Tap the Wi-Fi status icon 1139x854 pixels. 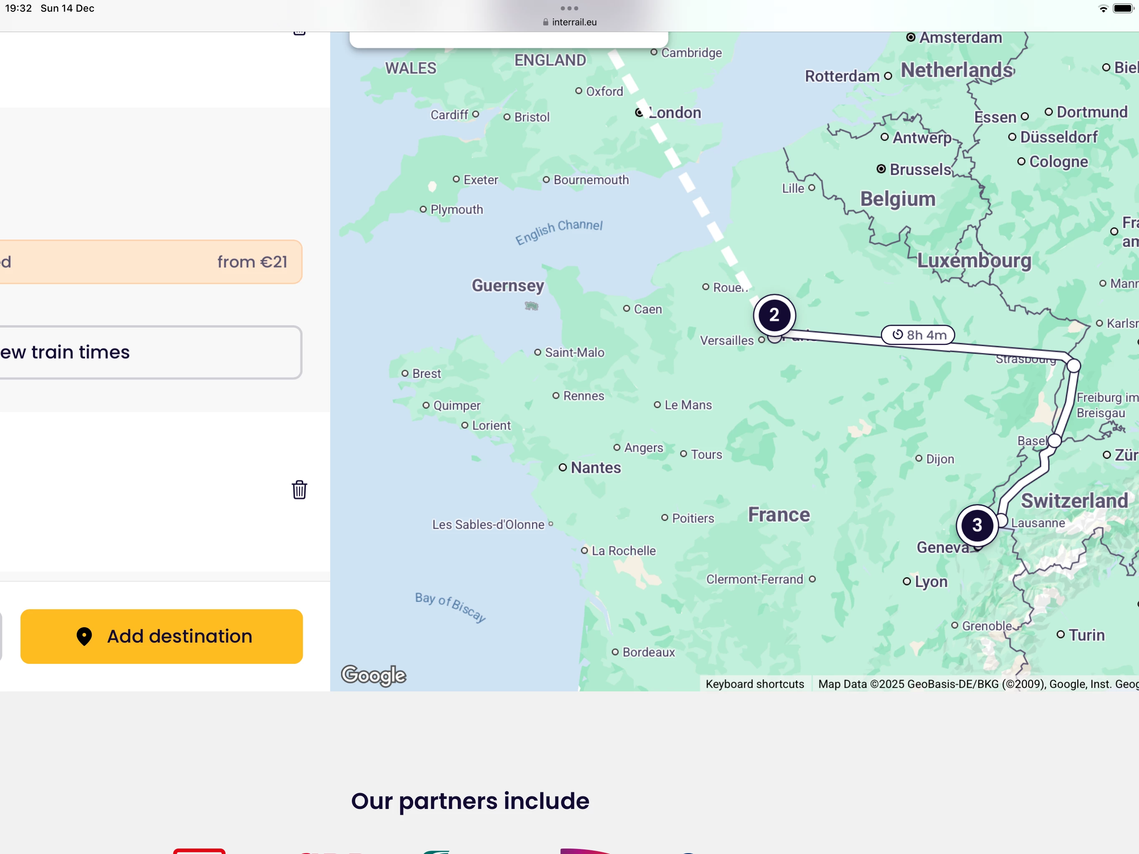[1103, 9]
